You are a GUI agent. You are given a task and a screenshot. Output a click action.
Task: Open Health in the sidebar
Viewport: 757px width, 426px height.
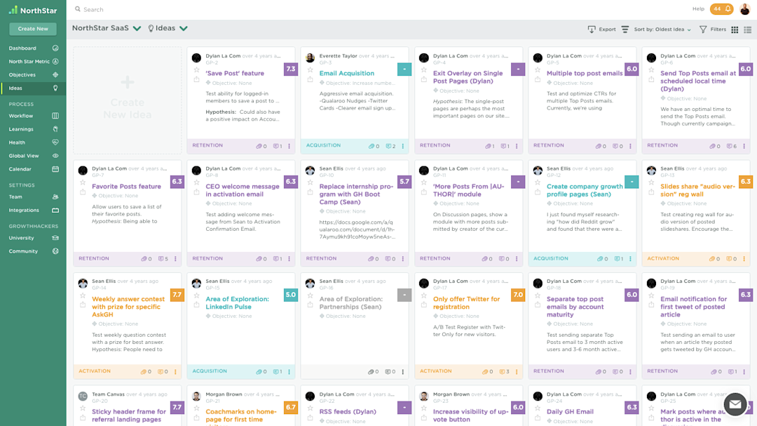click(x=33, y=142)
